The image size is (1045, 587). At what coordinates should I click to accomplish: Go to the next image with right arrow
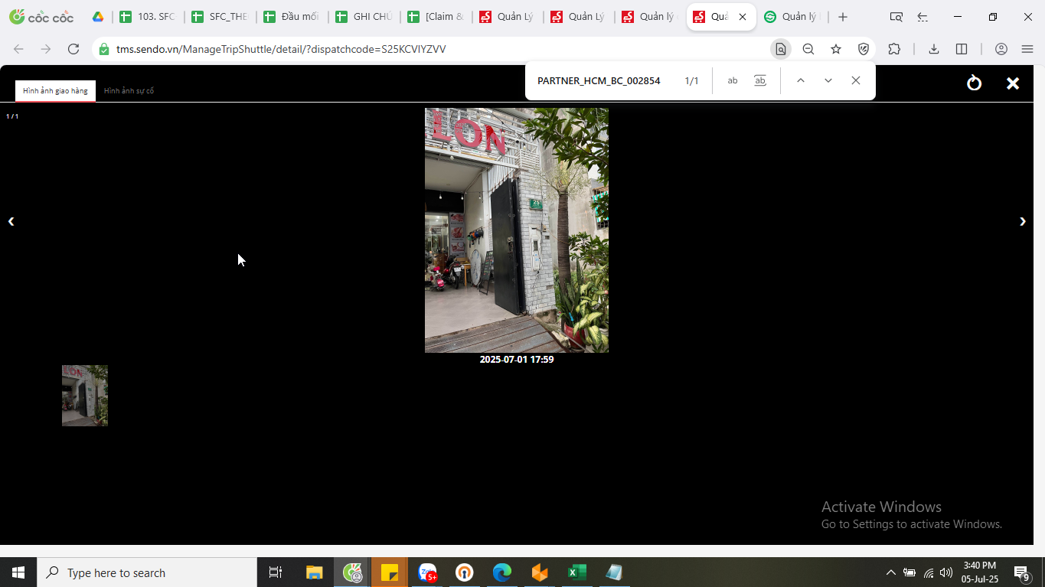(1023, 221)
